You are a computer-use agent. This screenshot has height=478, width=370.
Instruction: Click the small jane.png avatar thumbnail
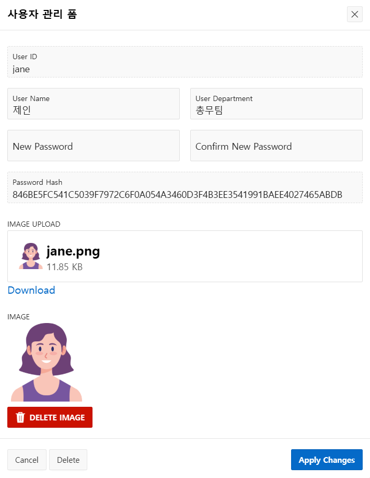click(31, 256)
